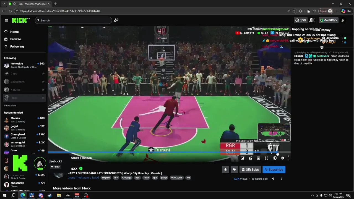Open backendkk channel in Following list
354x199 pixels.
(24, 82)
